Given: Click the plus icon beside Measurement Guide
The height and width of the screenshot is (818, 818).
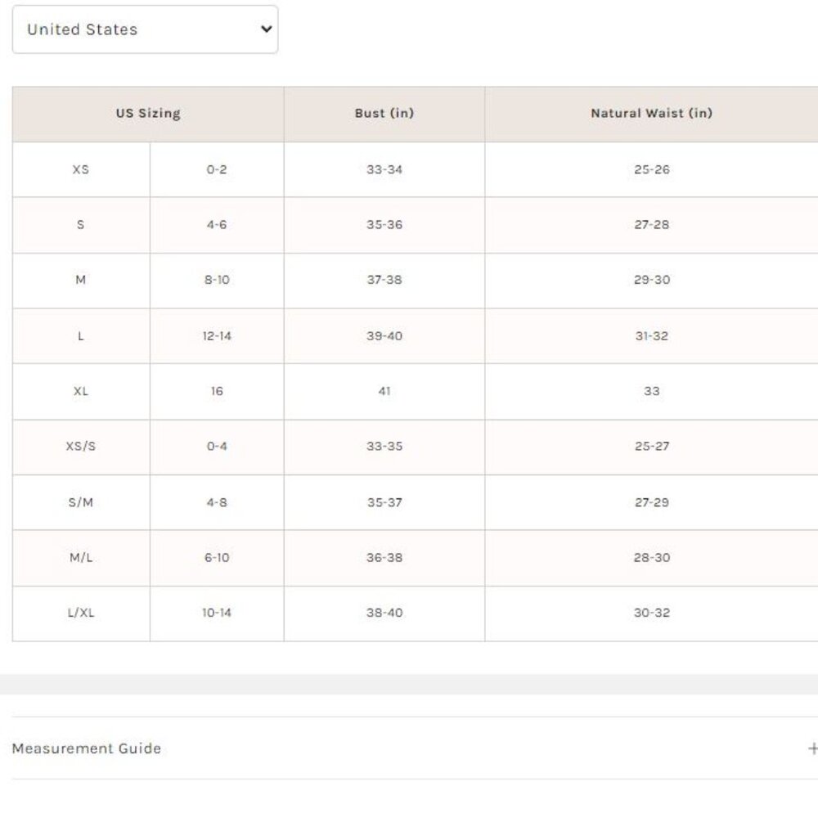Looking at the screenshot, I should (812, 748).
